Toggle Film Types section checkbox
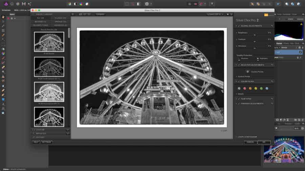 [239, 99]
